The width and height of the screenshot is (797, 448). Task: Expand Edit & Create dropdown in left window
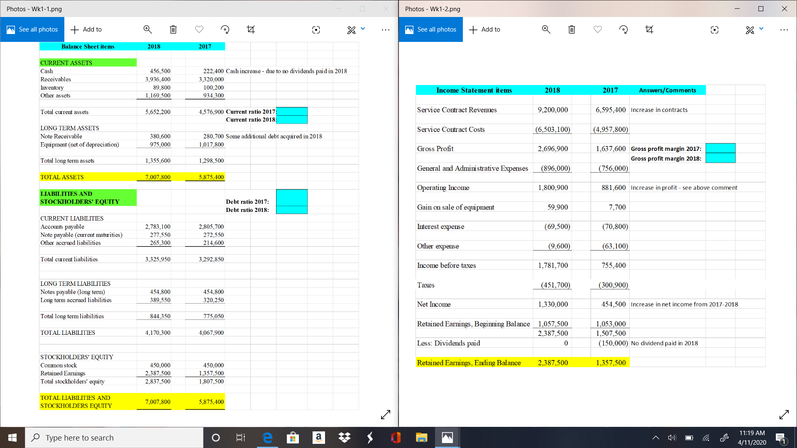pyautogui.click(x=363, y=29)
